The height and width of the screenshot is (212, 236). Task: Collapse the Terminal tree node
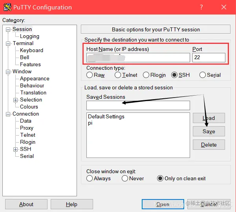[x=8, y=43]
